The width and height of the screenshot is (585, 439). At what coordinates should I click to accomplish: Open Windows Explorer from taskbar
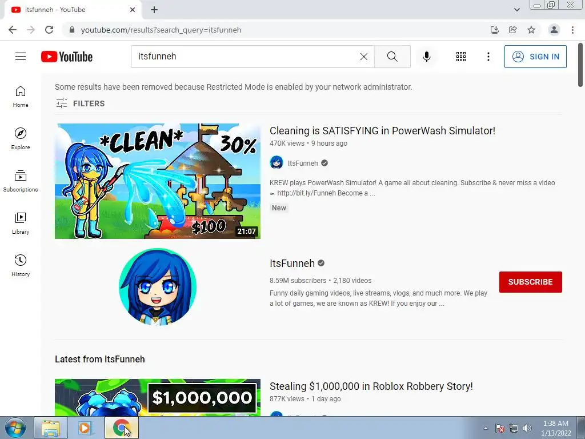tap(51, 428)
